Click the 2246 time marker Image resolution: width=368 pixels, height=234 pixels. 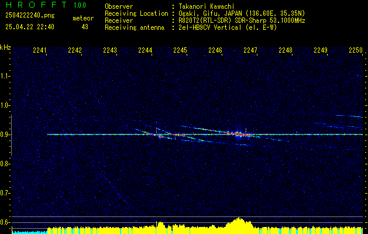coord(215,50)
